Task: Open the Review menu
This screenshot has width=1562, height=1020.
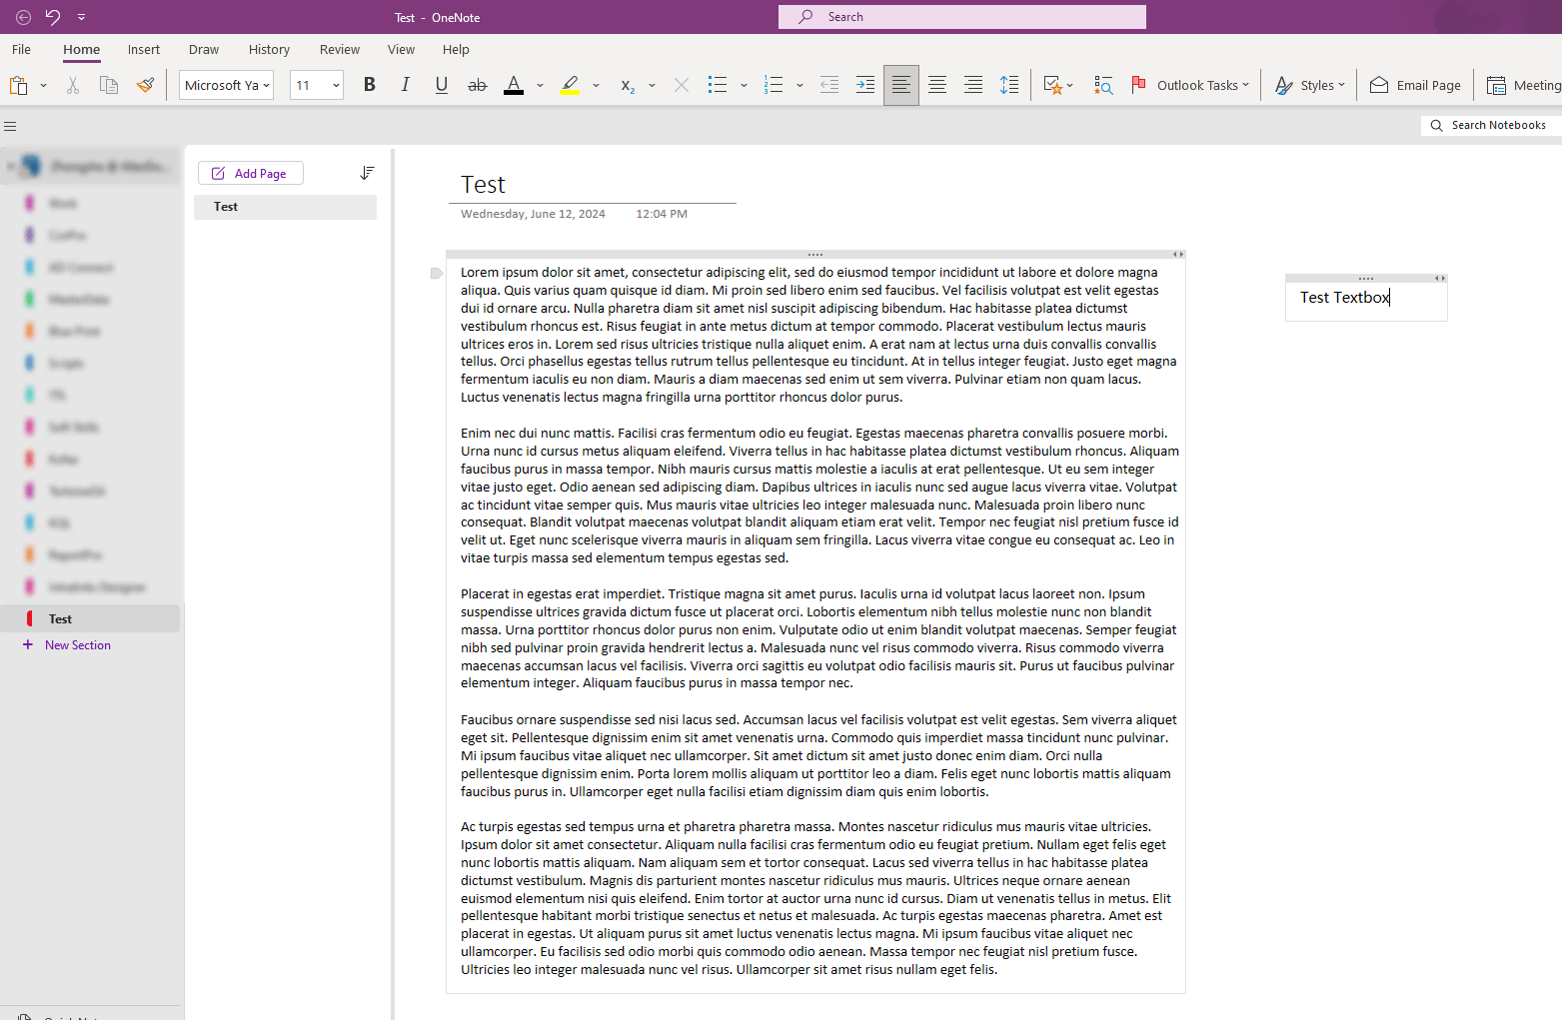Action: point(339,49)
